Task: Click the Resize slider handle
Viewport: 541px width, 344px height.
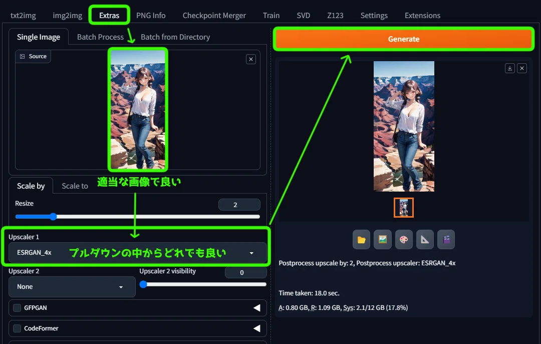Action: point(53,217)
